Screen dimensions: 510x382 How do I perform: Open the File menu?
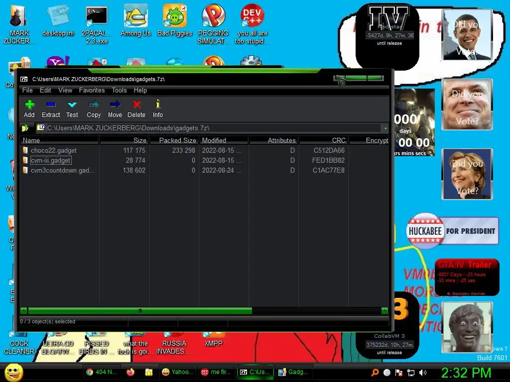point(27,91)
